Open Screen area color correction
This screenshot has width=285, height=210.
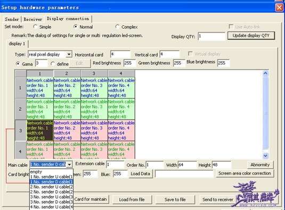click(x=245, y=173)
